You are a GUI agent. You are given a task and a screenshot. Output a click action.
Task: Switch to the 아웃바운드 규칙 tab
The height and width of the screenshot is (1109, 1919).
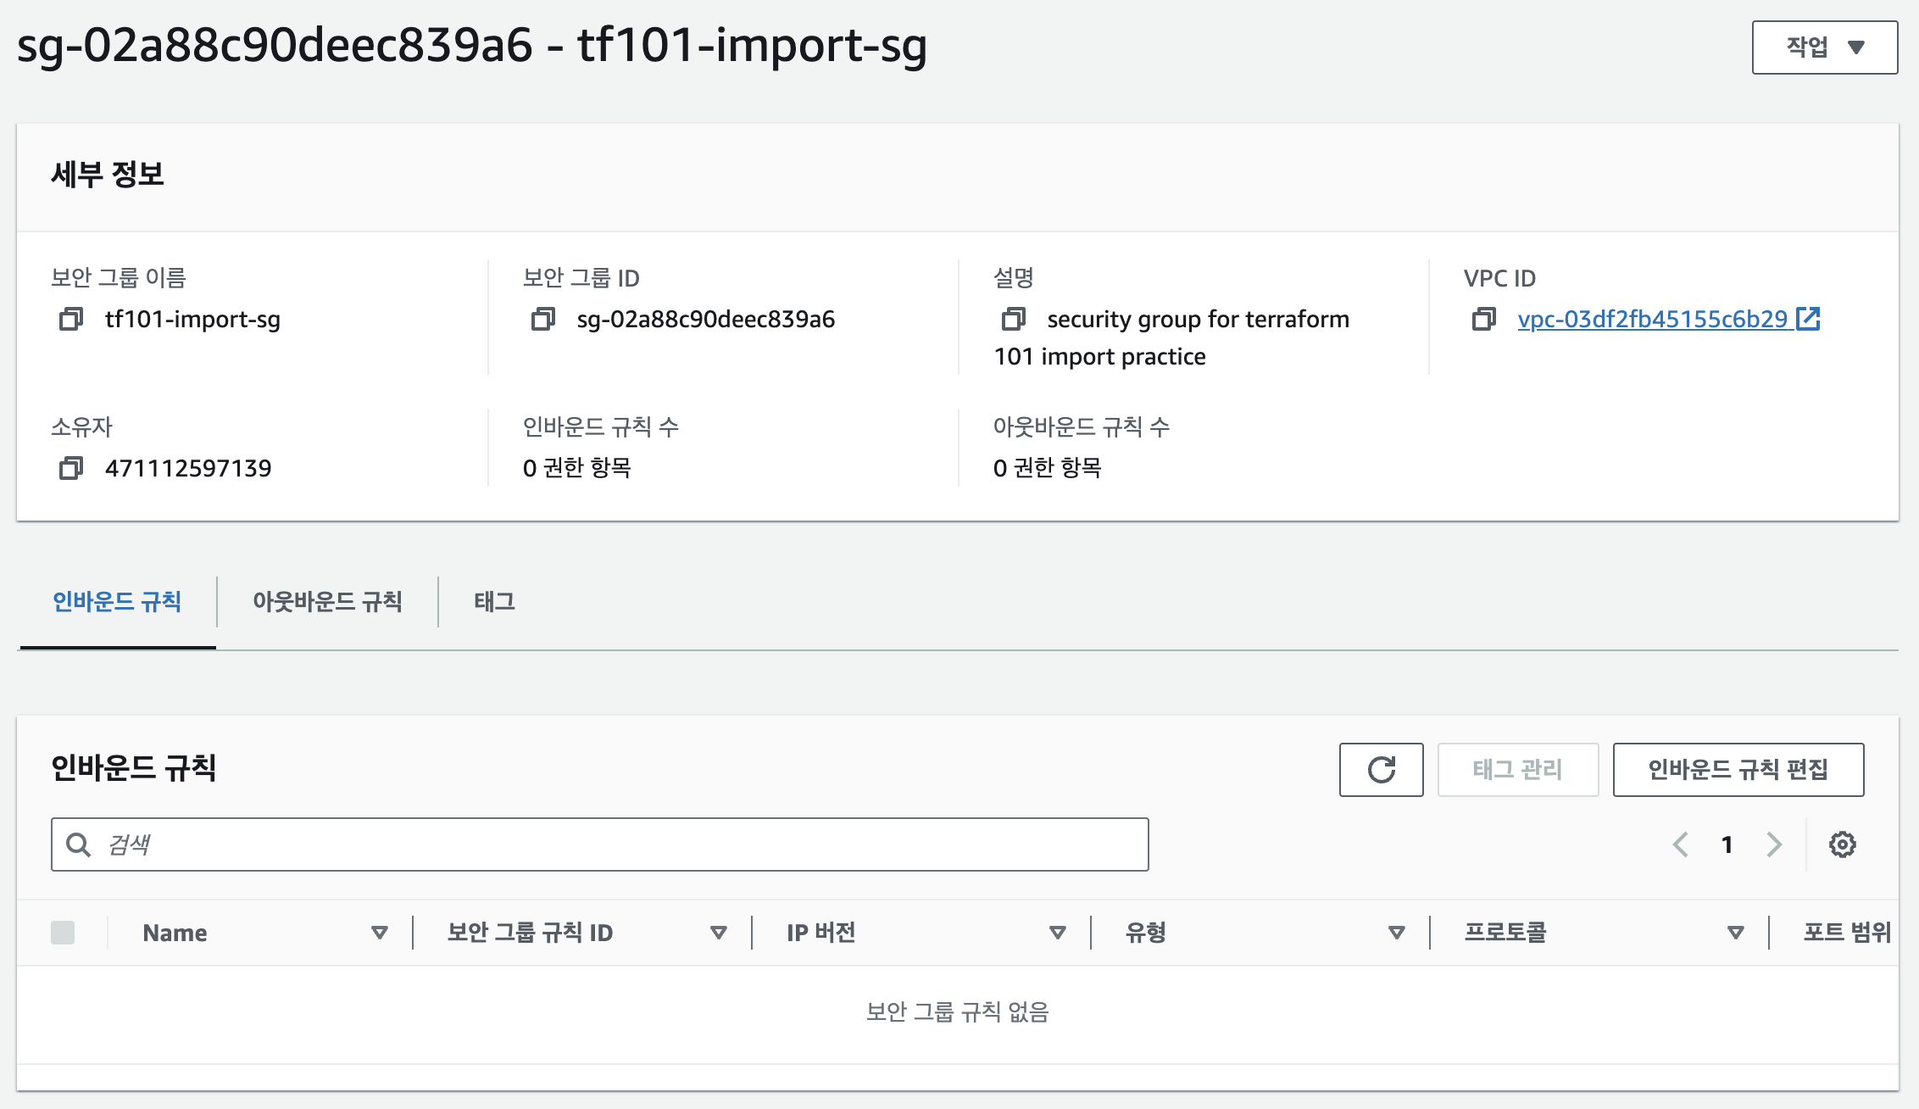tap(327, 602)
